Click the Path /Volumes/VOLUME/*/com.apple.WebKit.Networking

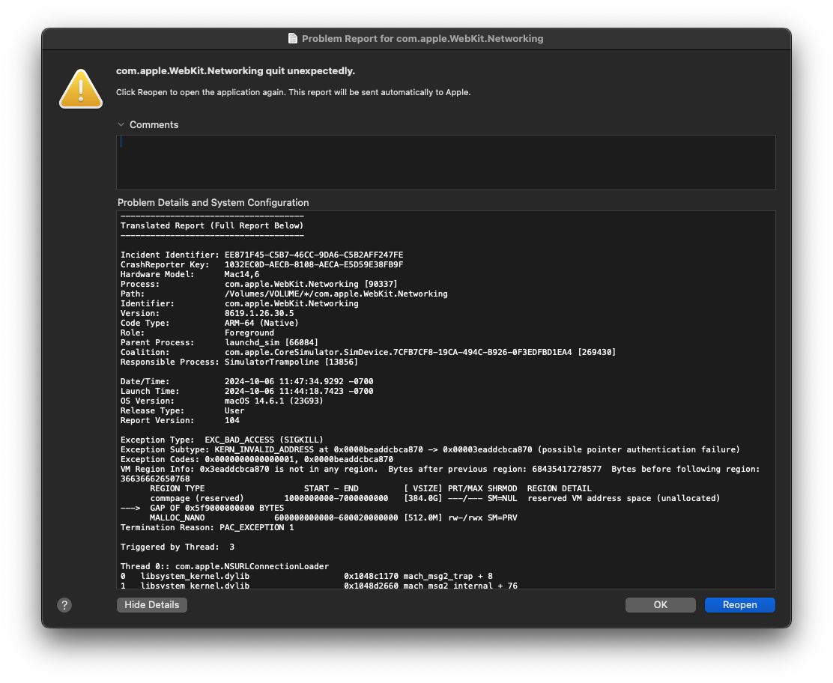[x=336, y=294]
